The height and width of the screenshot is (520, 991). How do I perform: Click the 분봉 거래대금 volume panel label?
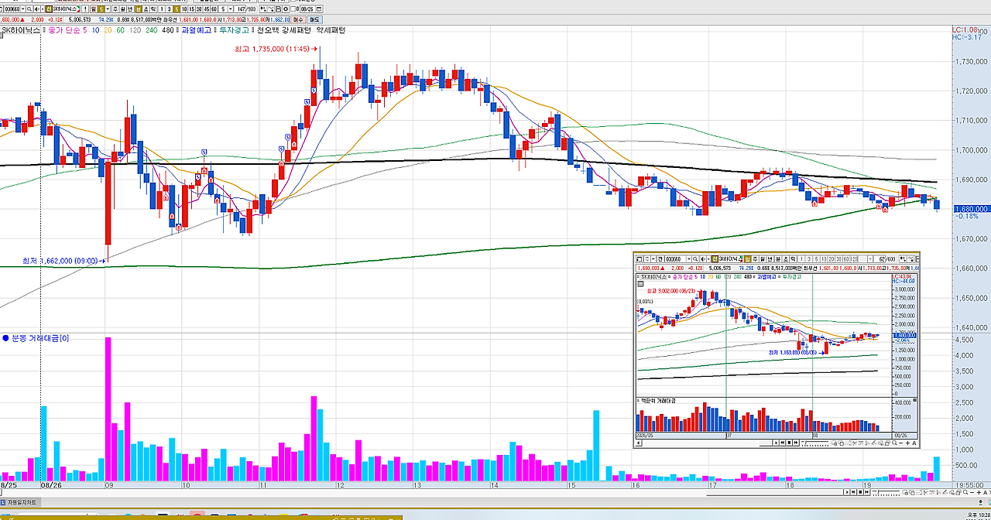point(39,338)
